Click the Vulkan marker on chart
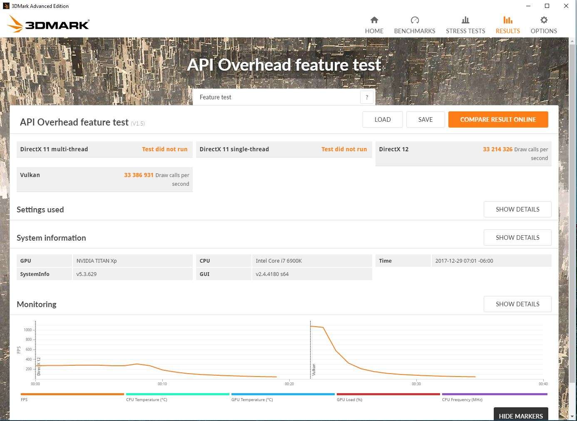577x421 pixels. pos(313,369)
